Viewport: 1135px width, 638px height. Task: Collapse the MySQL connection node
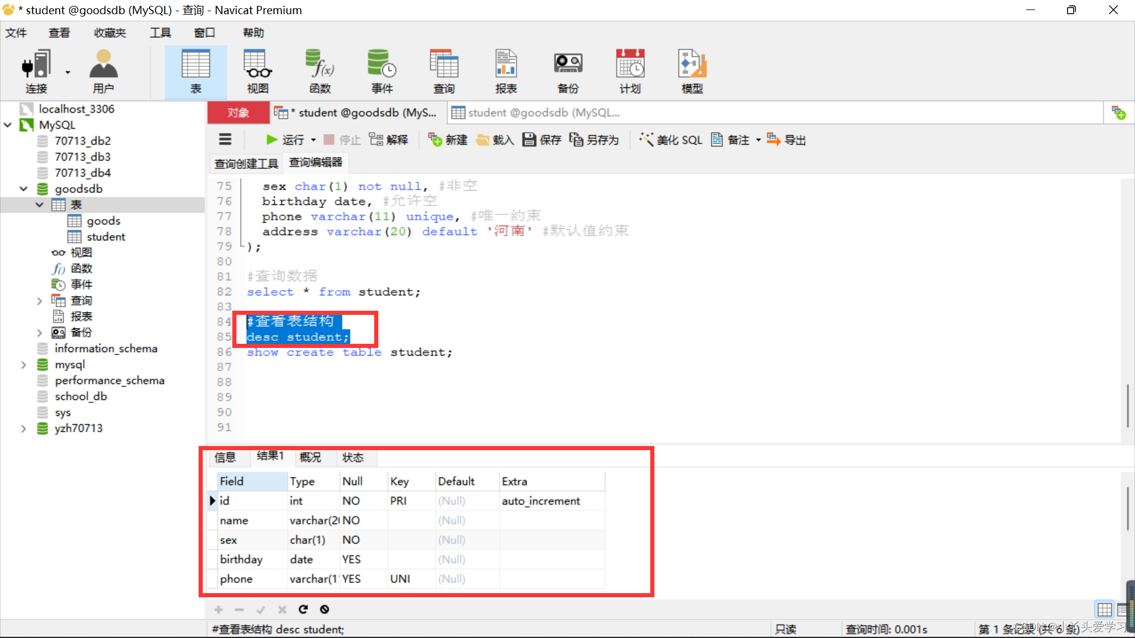pyautogui.click(x=8, y=125)
